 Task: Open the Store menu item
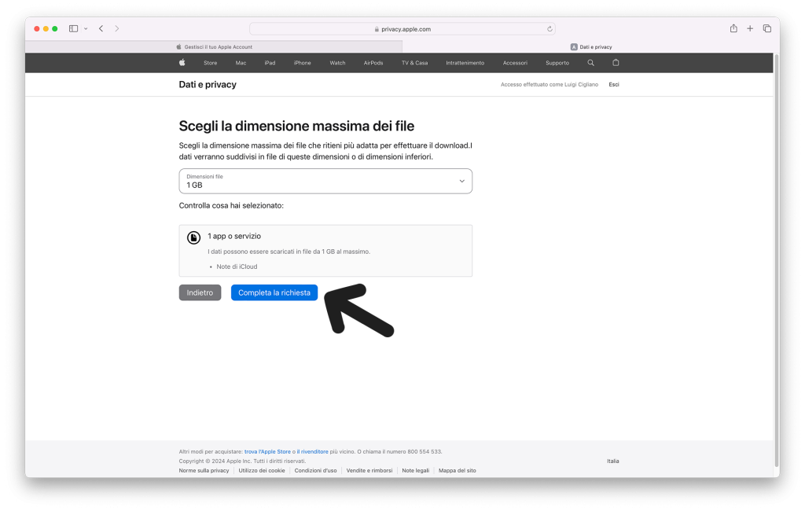[x=210, y=63]
